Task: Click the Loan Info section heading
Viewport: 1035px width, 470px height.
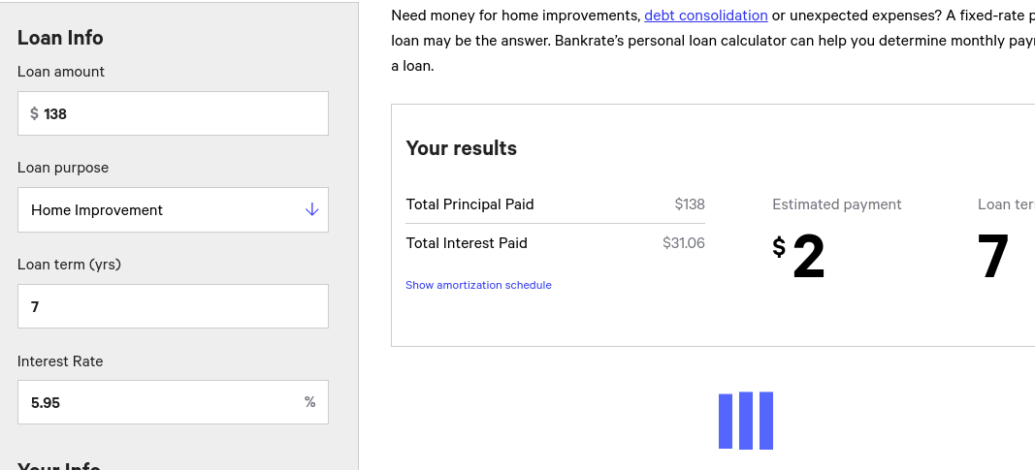Action: tap(60, 38)
